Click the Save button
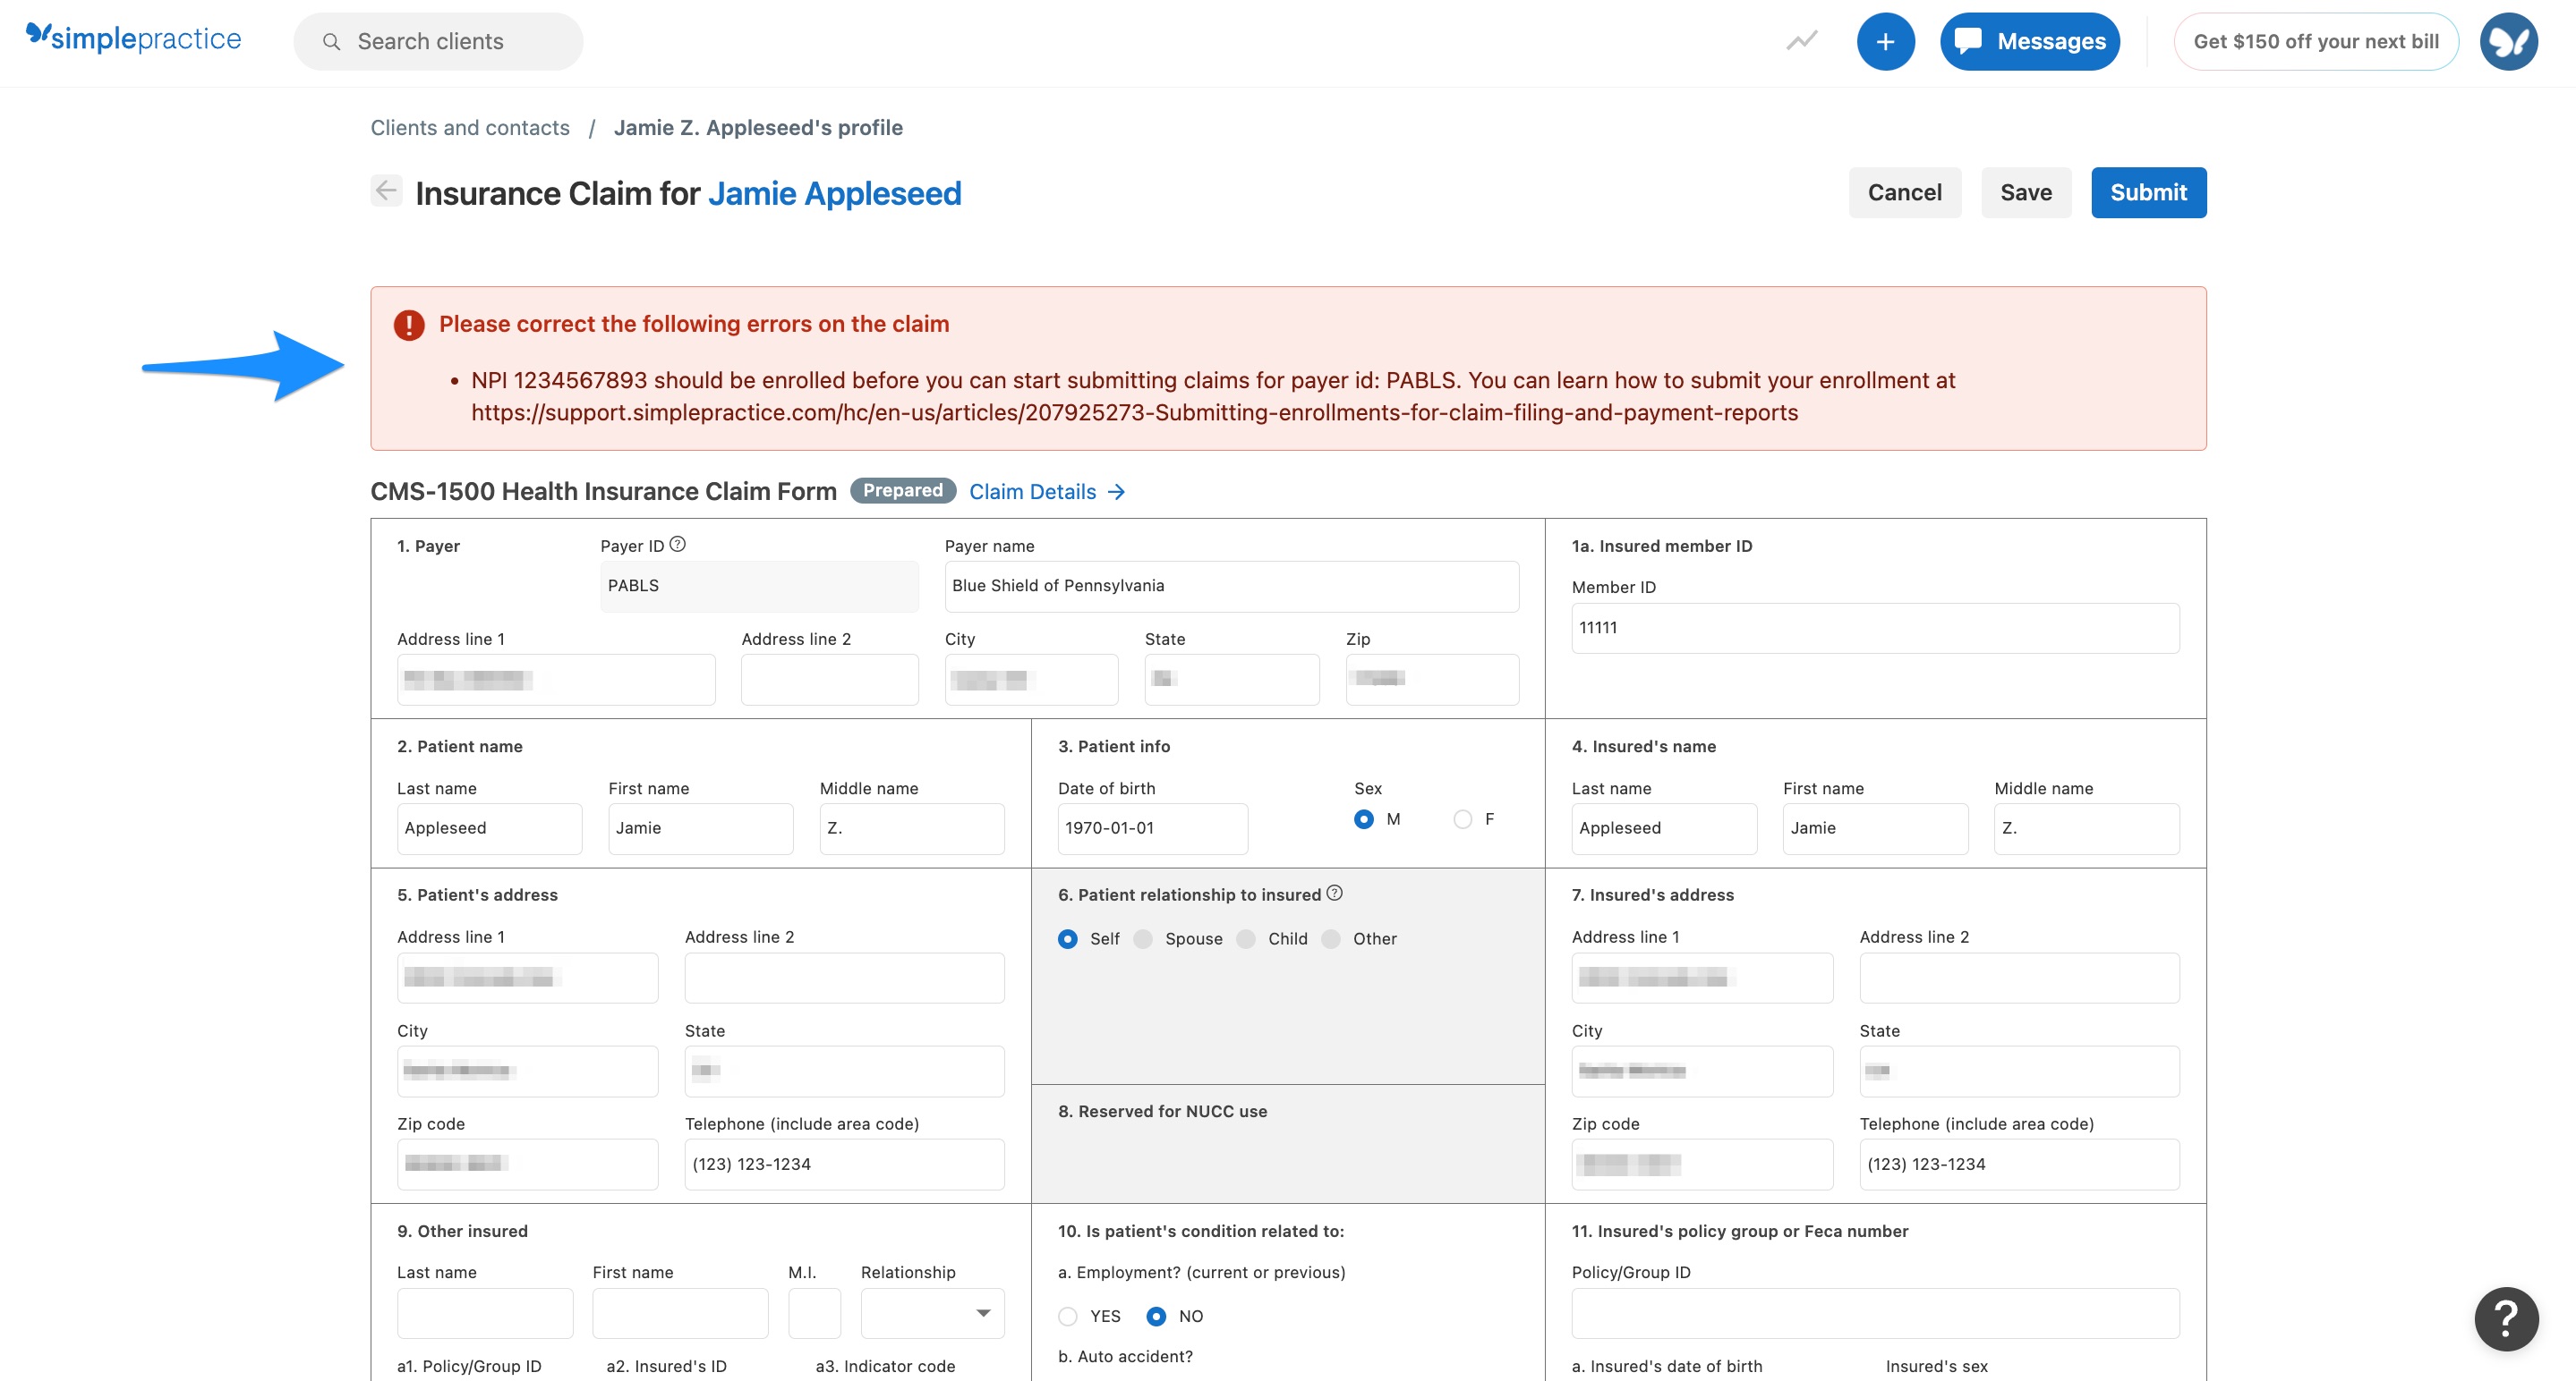This screenshot has height=1381, width=2576. pos(2025,192)
